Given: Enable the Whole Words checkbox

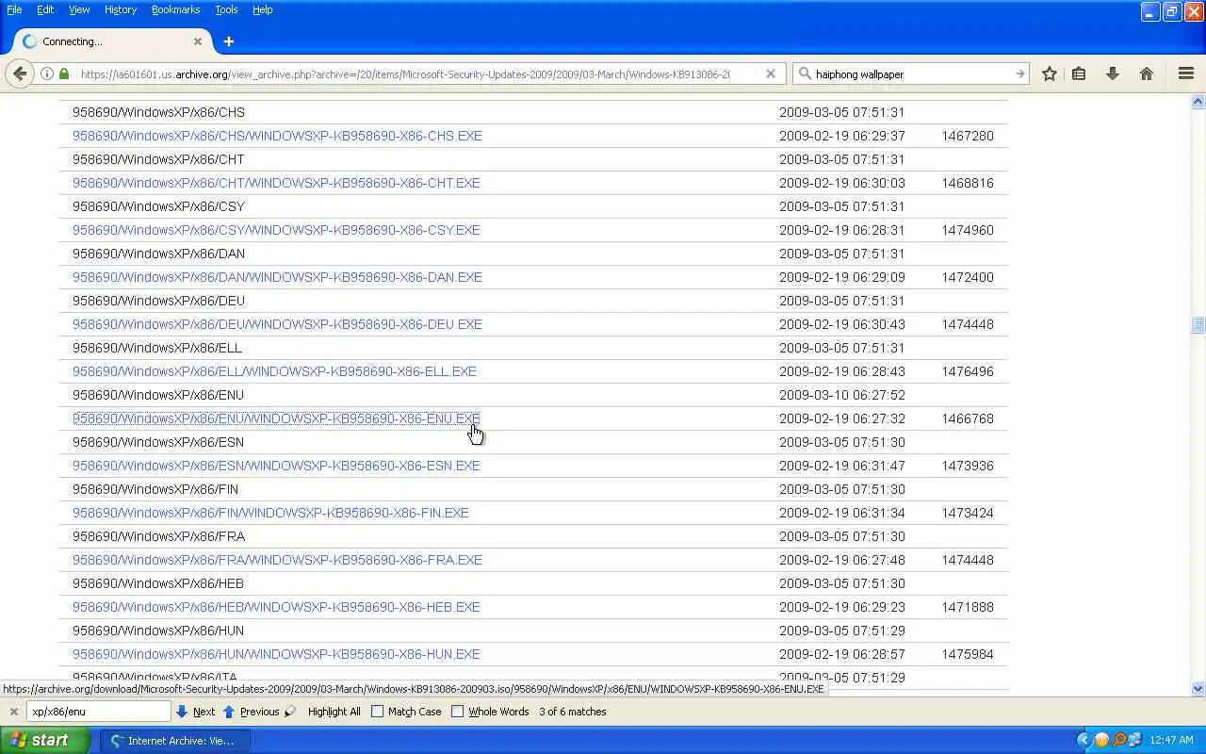Looking at the screenshot, I should [458, 712].
